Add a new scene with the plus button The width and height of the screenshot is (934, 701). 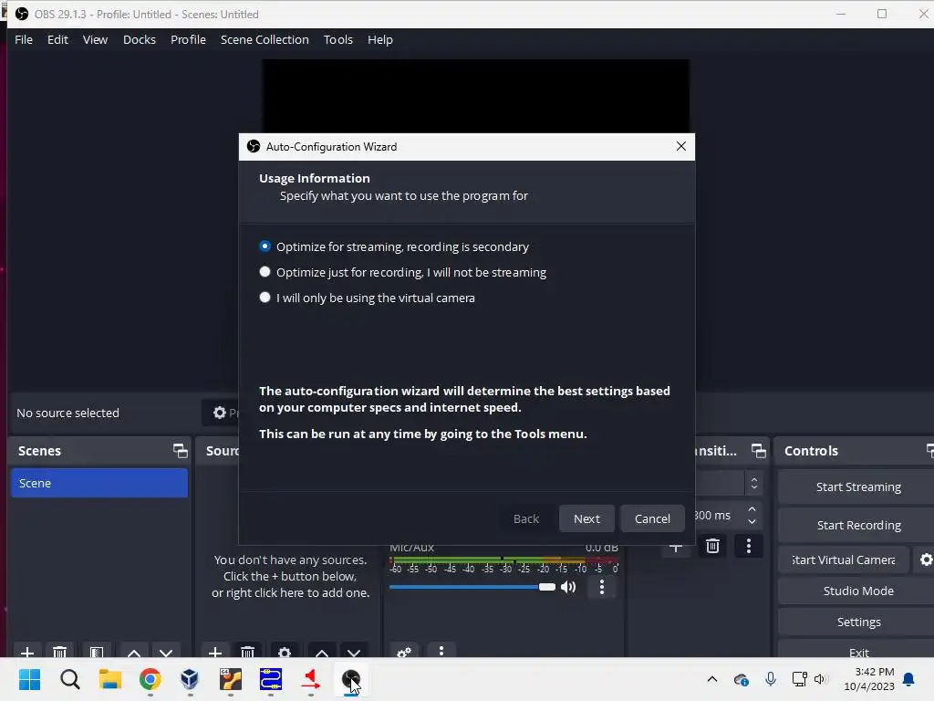26,652
